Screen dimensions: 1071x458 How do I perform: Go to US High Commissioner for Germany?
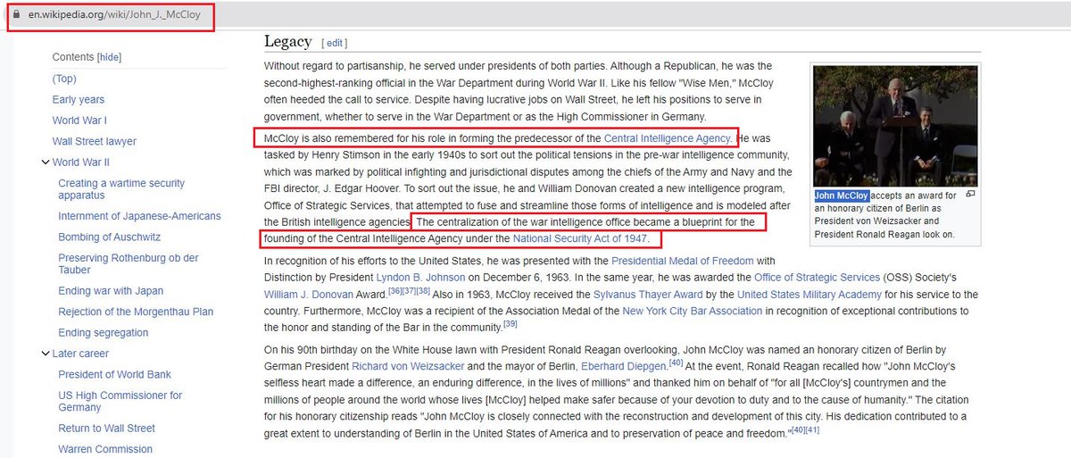point(120,401)
